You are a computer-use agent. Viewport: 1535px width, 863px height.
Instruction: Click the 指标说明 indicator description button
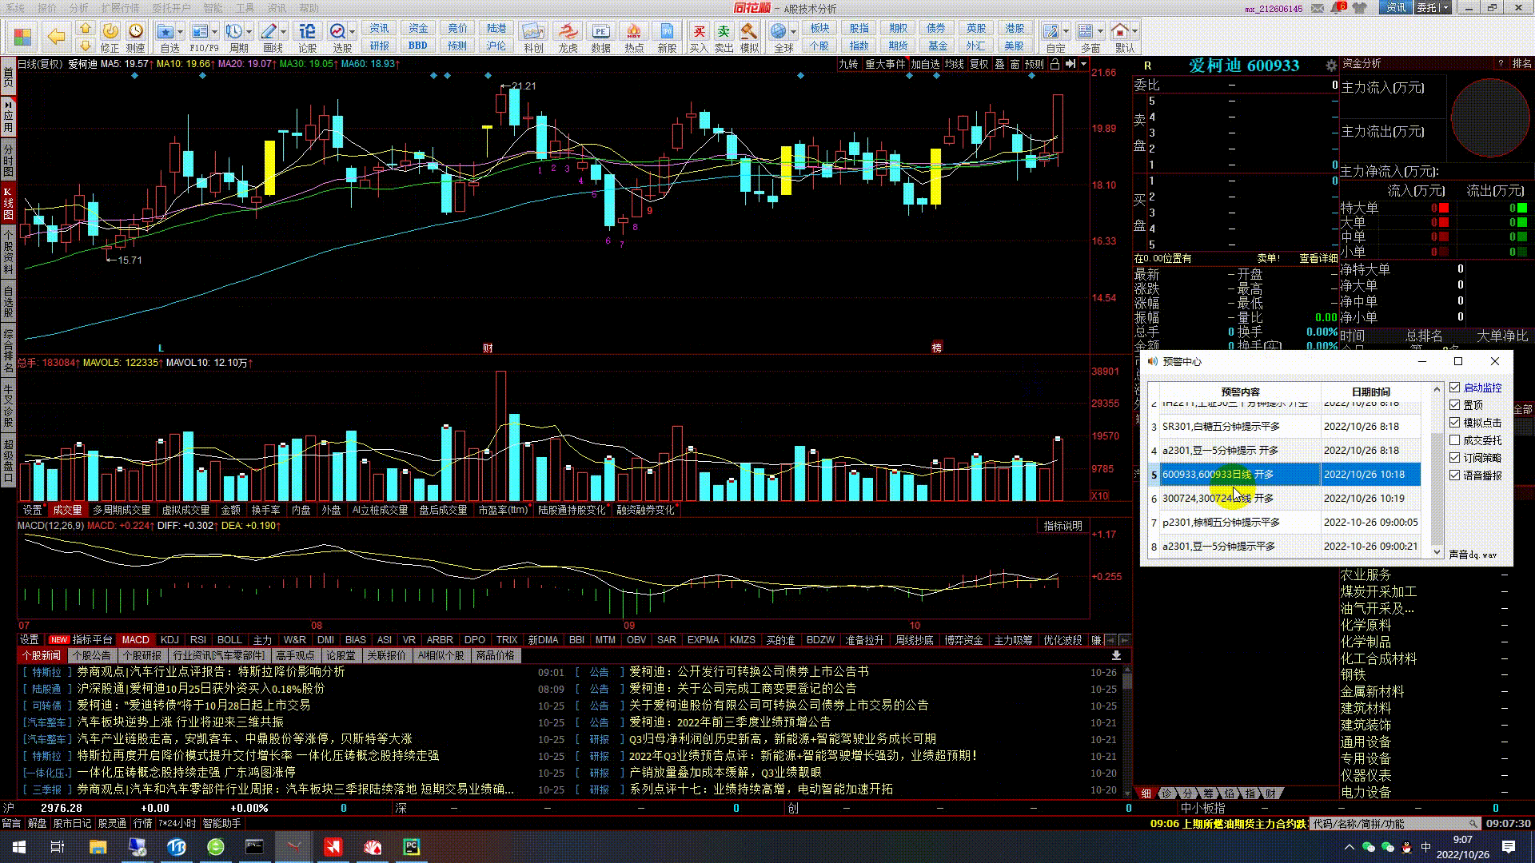(x=1063, y=526)
